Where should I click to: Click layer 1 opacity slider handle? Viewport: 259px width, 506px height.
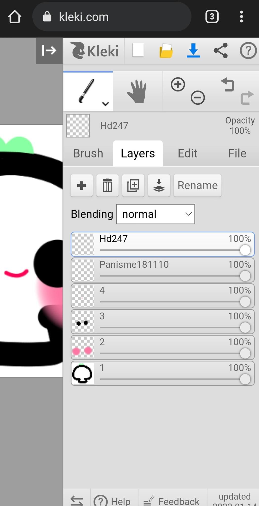pos(245,379)
